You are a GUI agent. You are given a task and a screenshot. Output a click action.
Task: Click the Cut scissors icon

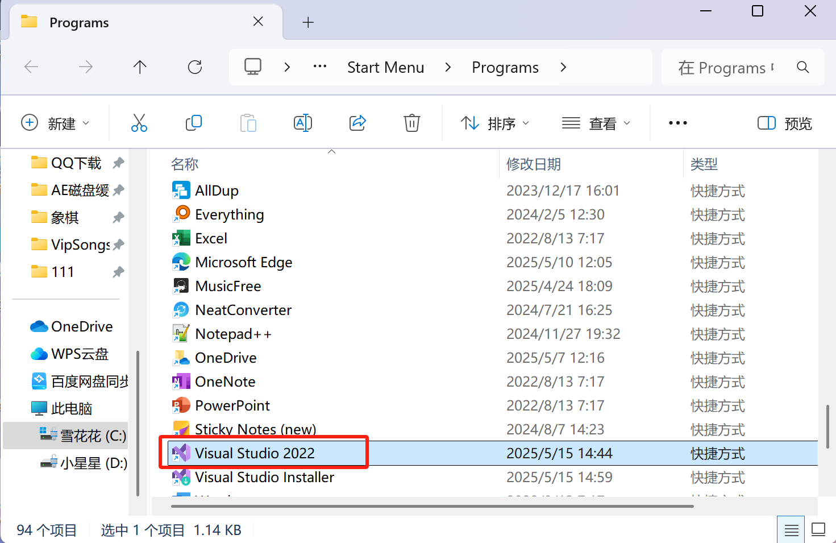[x=139, y=123]
